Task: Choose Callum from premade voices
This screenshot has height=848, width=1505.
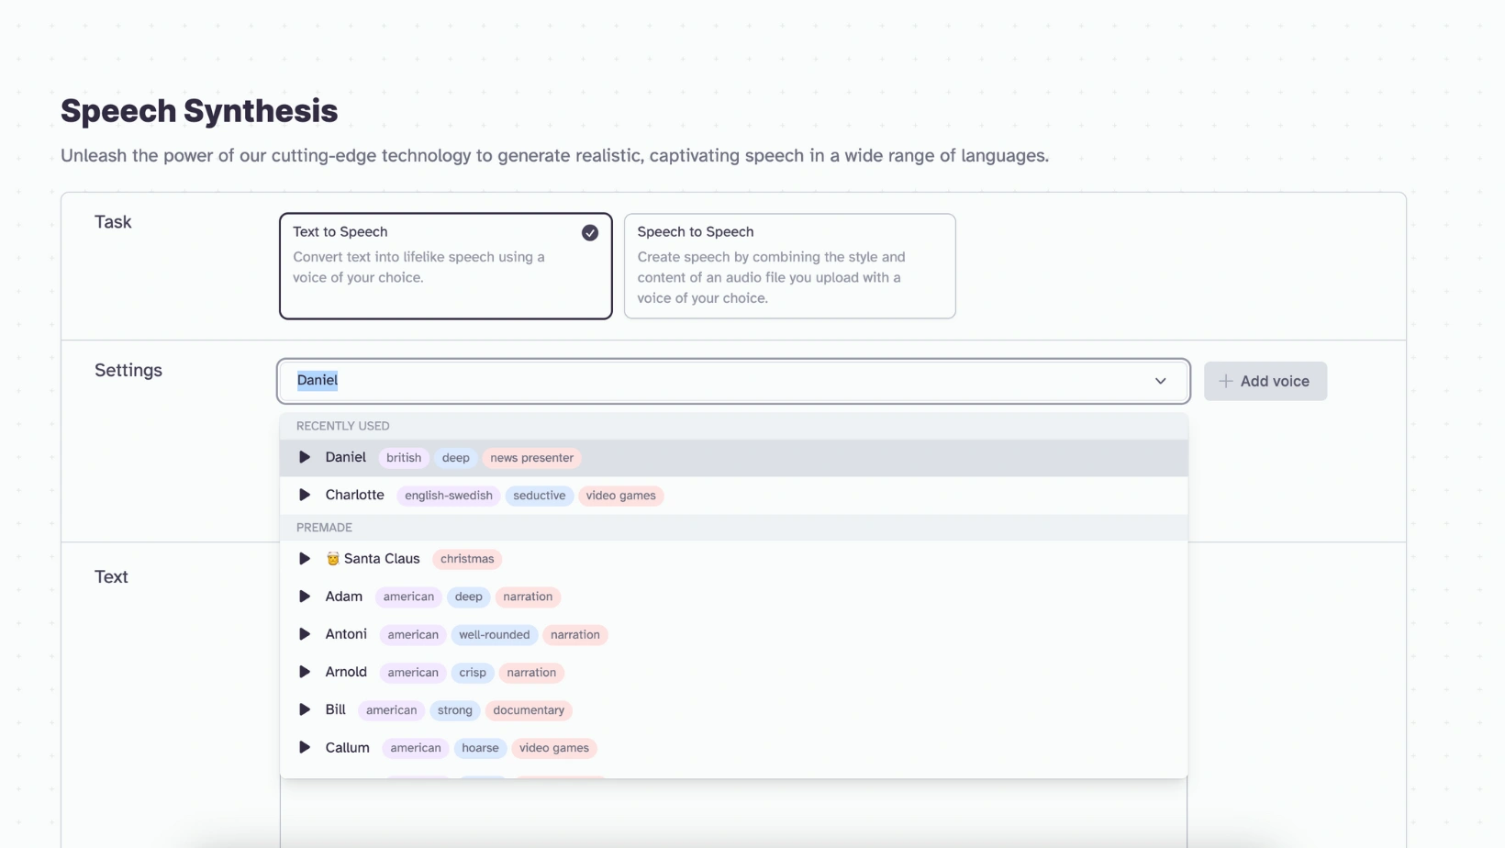Action: [x=734, y=747]
